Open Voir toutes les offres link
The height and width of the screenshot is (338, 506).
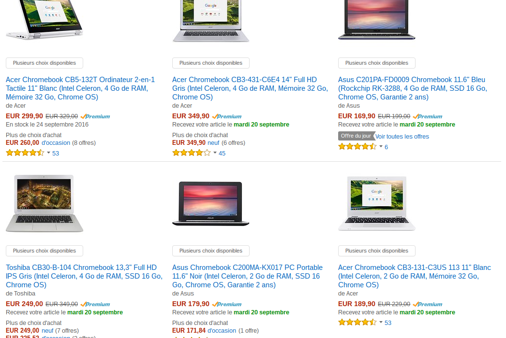point(402,136)
